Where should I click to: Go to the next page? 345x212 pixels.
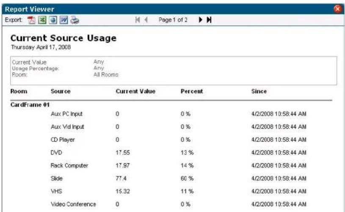(201, 20)
